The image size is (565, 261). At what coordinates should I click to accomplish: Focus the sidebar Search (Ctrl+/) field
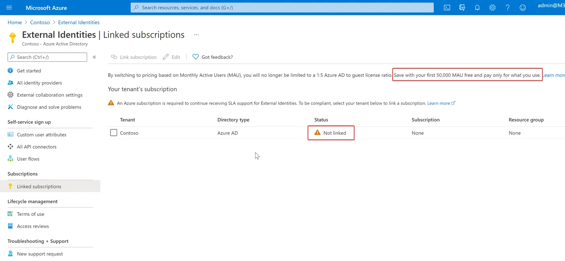coord(47,57)
